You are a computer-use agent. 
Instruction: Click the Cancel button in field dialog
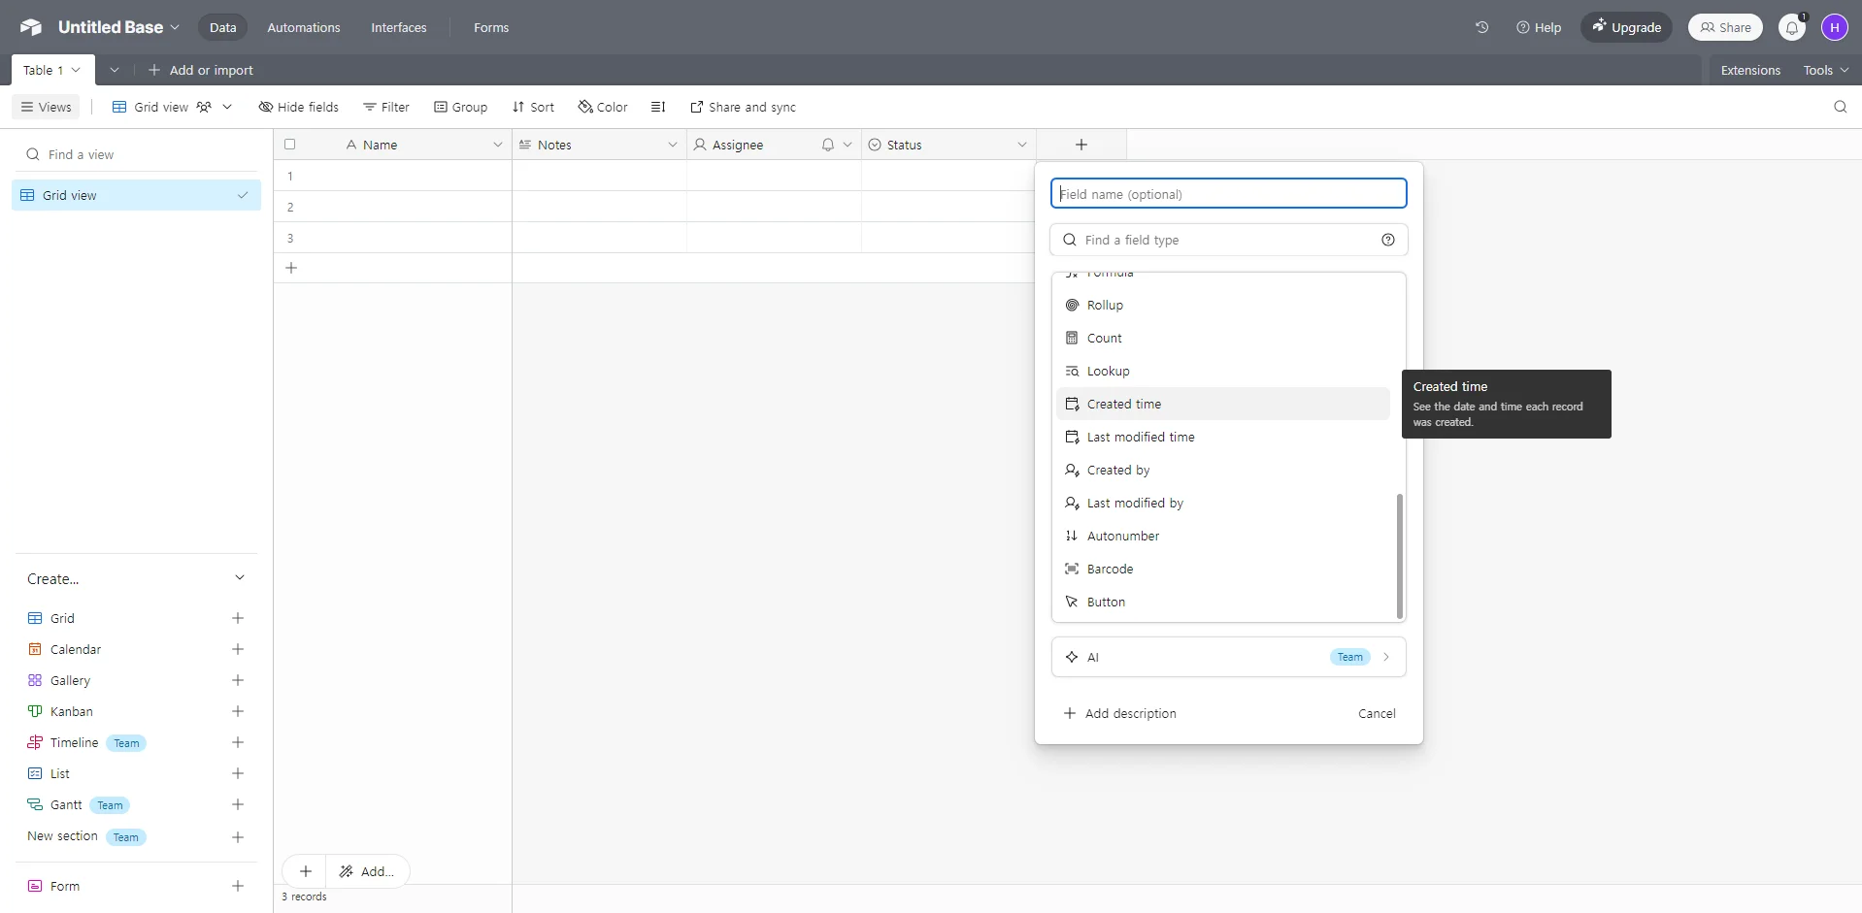tap(1376, 713)
